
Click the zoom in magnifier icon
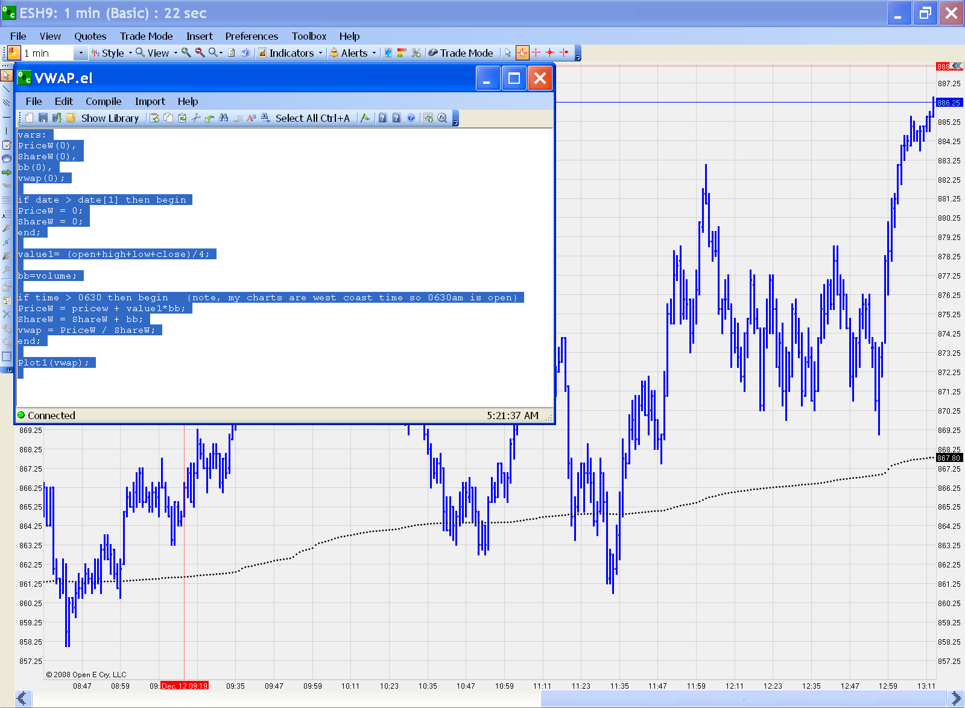(186, 53)
